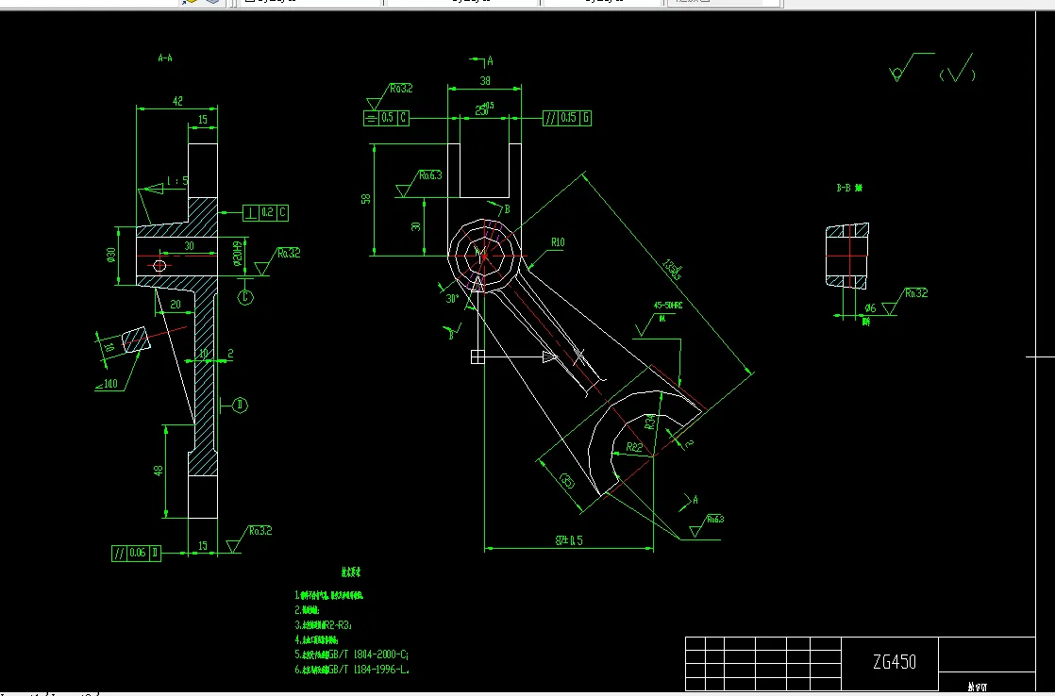Select parallelism tolerance frame 0.06 D
Image resolution: width=1055 pixels, height=696 pixels.
[x=137, y=554]
